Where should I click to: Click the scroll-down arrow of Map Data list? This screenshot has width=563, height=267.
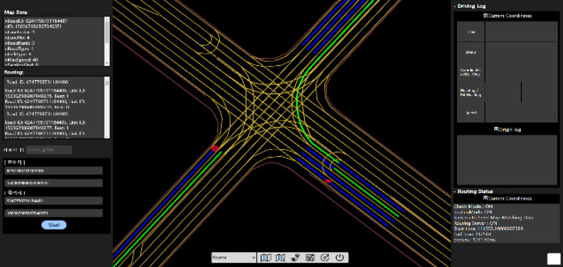(107, 63)
